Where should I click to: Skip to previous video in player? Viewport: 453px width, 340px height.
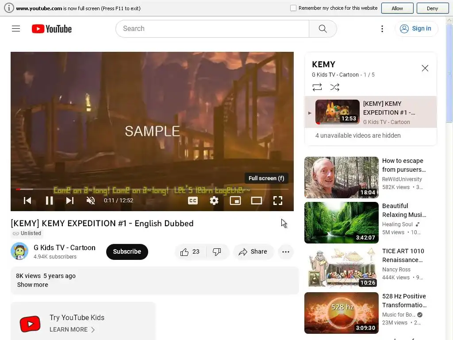[27, 201]
